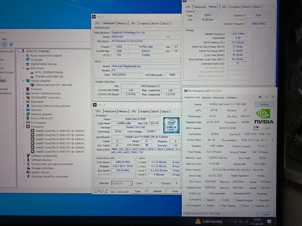The width and height of the screenshot is (302, 226).
Task: Open the GPU-Z hamburger menu icon
Action: click(273, 97)
